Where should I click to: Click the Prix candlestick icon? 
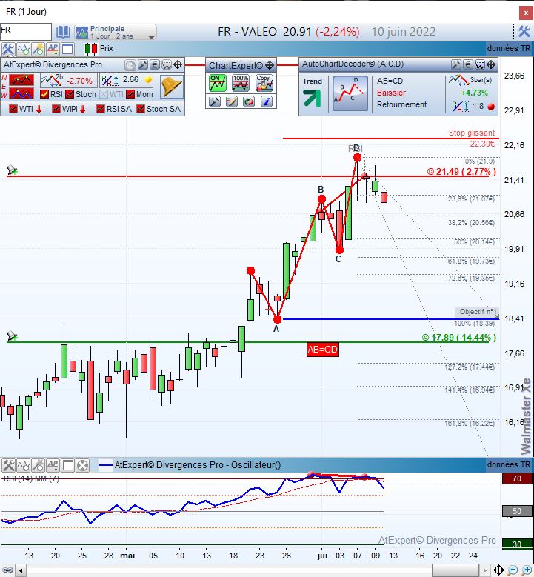(x=91, y=49)
